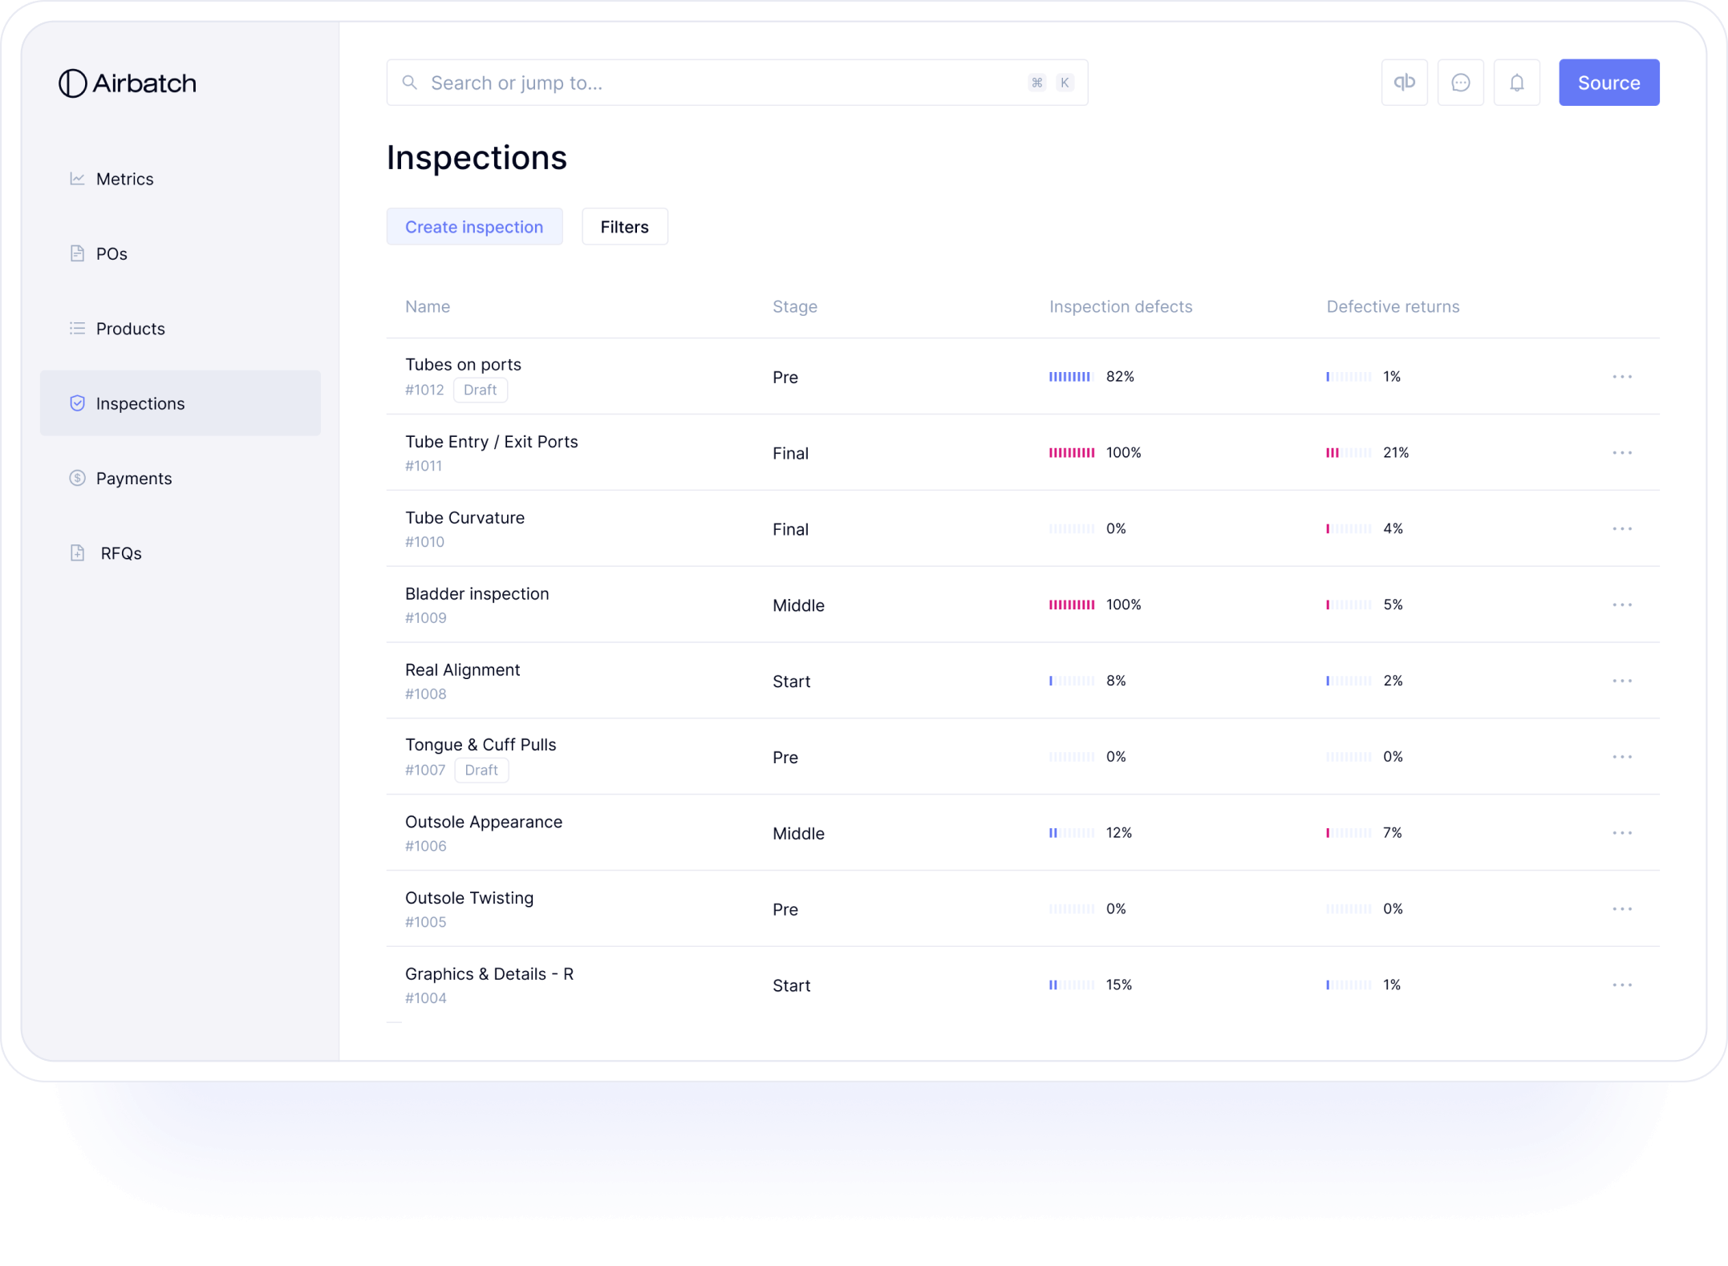Click the Airbatch logo icon
The width and height of the screenshot is (1728, 1266).
click(x=72, y=83)
